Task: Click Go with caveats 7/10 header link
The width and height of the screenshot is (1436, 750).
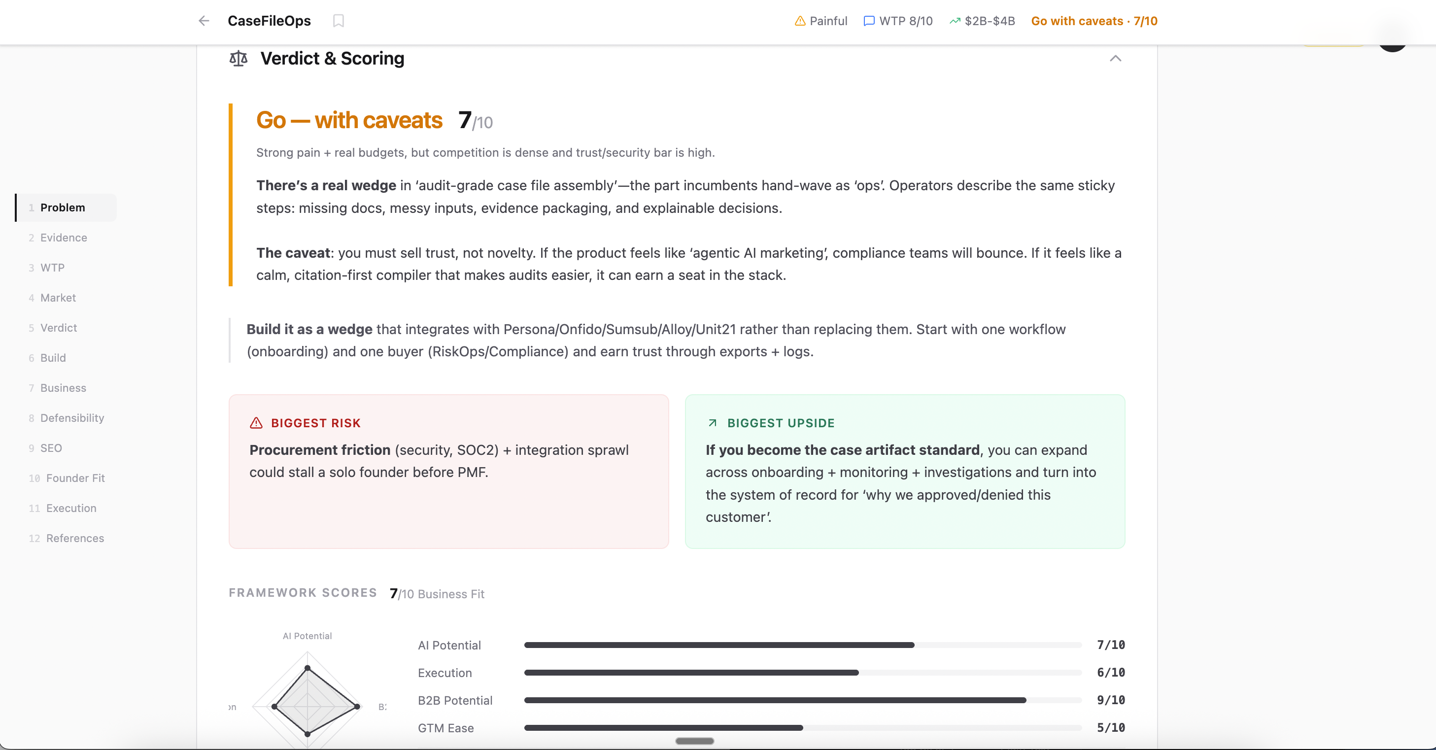Action: pos(1094,21)
